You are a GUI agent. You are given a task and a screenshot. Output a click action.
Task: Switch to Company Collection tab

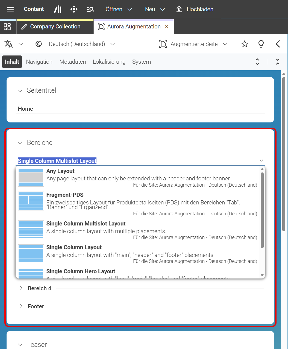tap(55, 27)
